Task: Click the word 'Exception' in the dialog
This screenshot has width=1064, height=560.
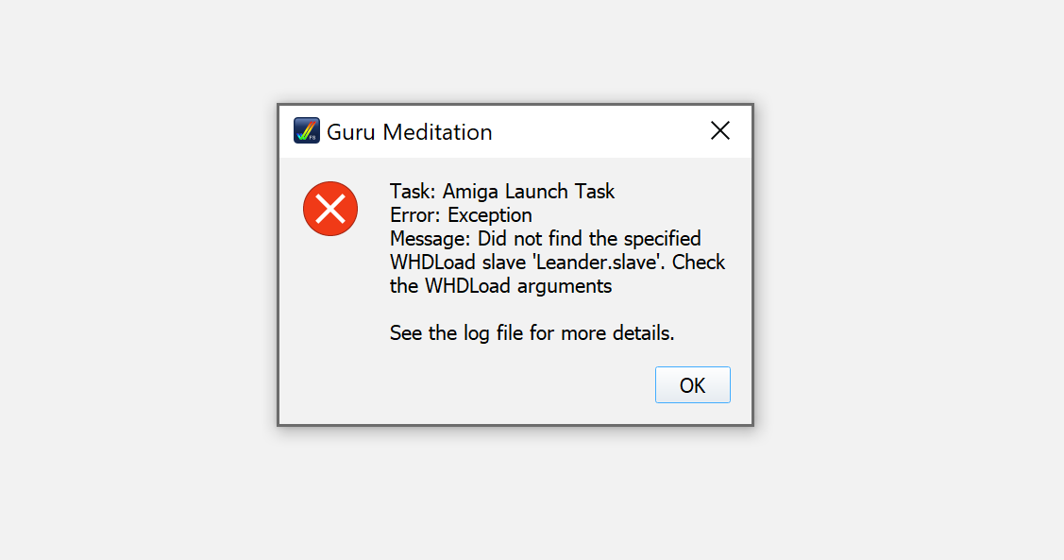Action: tap(490, 215)
